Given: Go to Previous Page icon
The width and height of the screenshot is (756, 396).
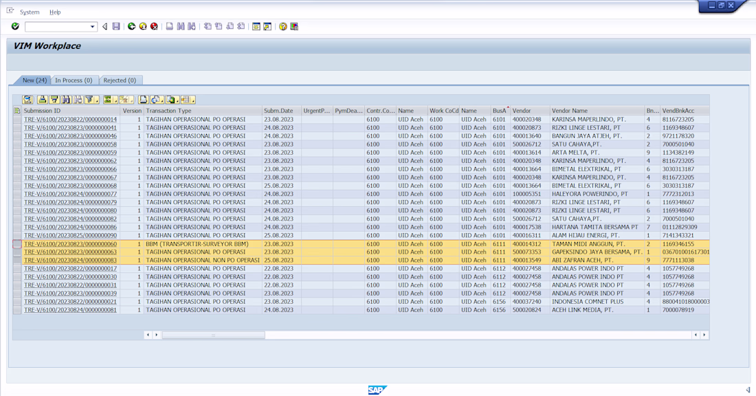Looking at the screenshot, I should (x=219, y=26).
